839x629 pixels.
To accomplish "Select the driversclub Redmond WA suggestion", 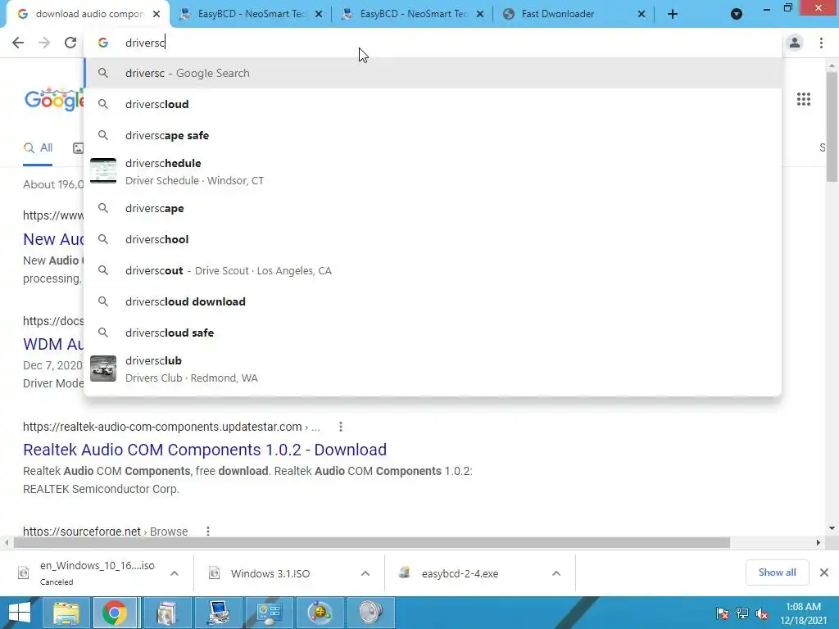I will pyautogui.click(x=433, y=369).
